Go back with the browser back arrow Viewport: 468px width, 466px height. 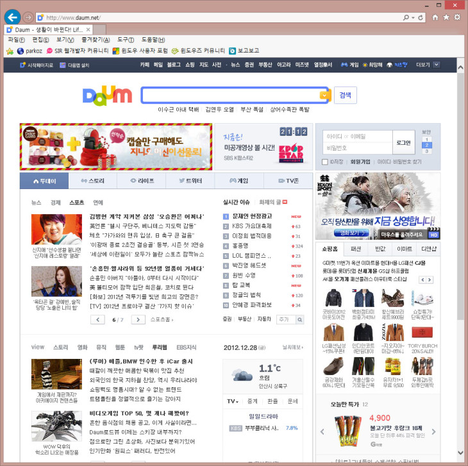(x=13, y=17)
